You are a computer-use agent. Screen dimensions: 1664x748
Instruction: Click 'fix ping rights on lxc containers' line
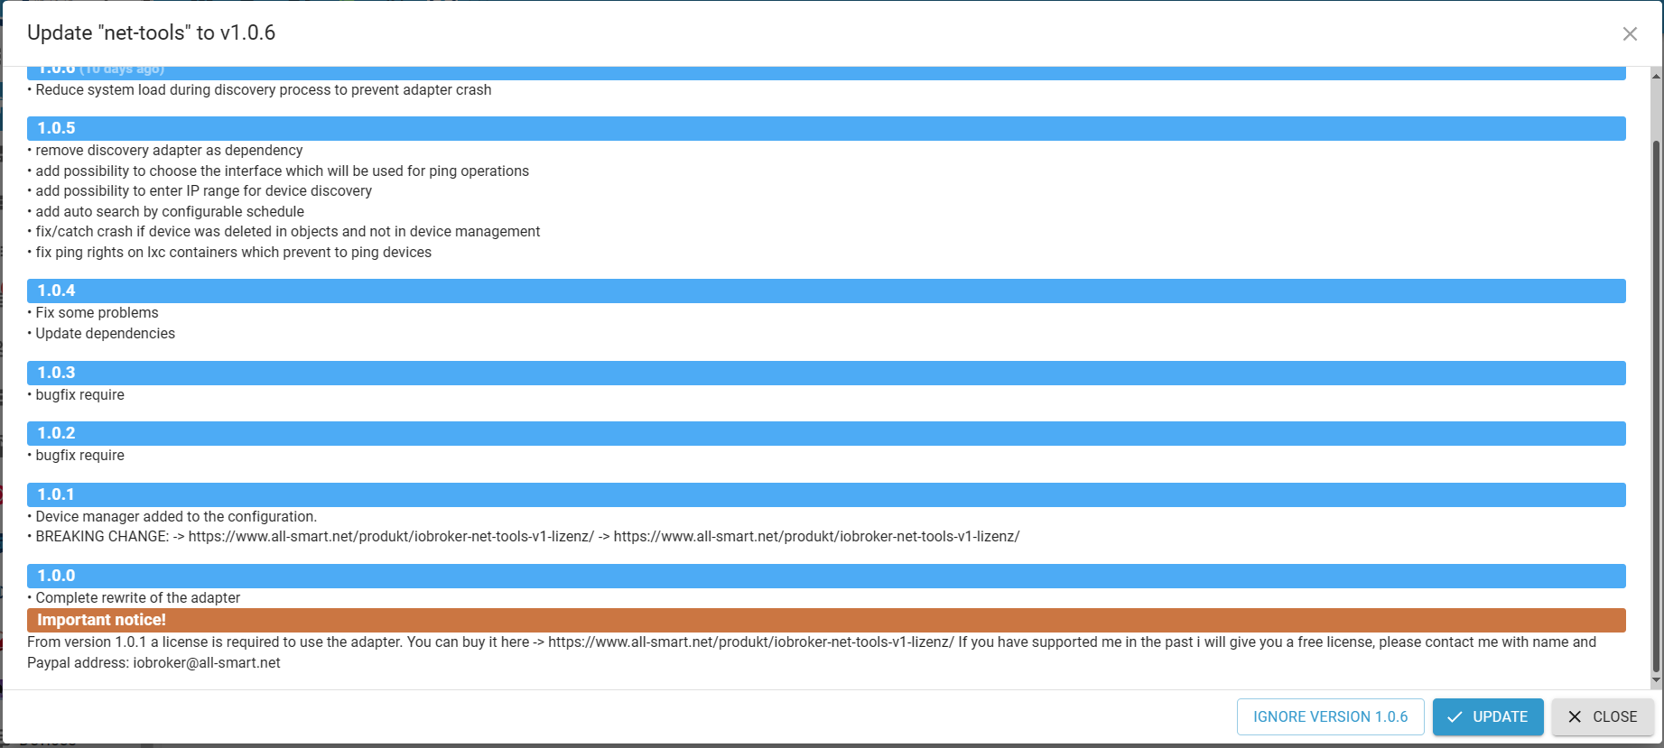point(229,253)
